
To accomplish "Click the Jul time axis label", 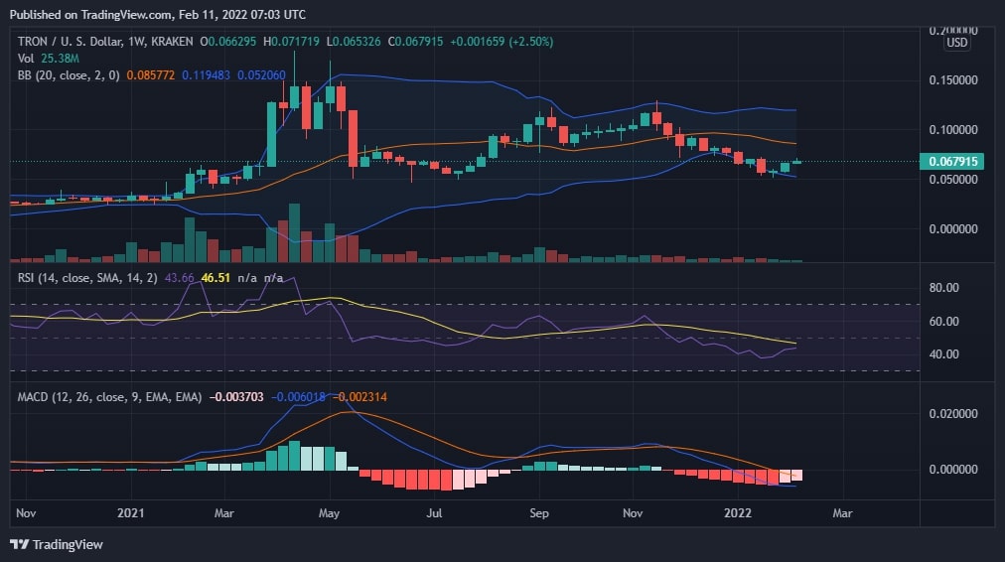I will [434, 513].
